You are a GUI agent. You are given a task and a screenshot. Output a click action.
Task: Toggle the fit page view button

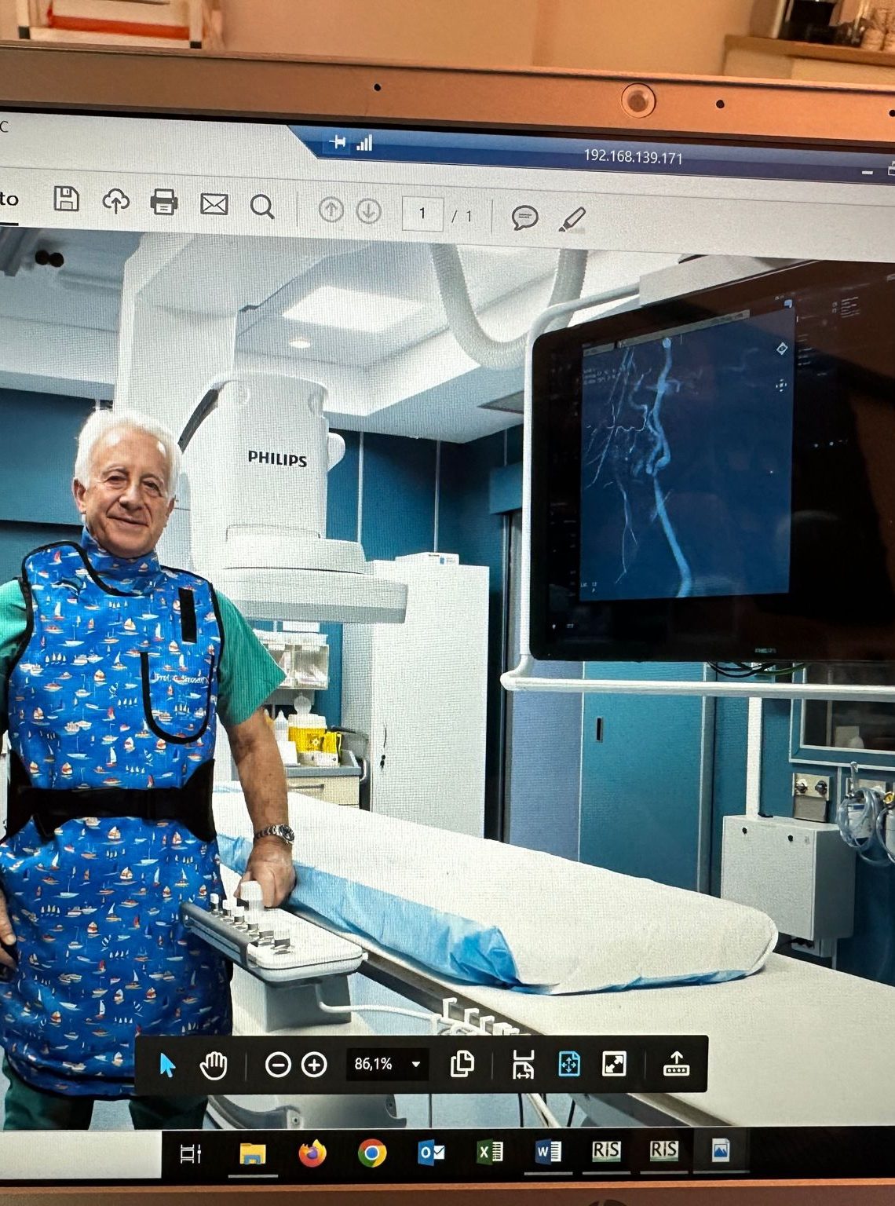click(568, 1065)
